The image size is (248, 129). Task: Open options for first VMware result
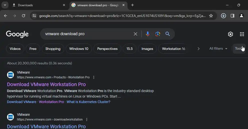[x=94, y=77]
